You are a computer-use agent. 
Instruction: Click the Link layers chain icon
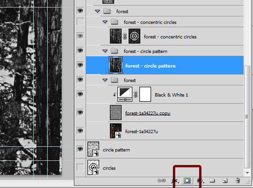[x=161, y=180]
